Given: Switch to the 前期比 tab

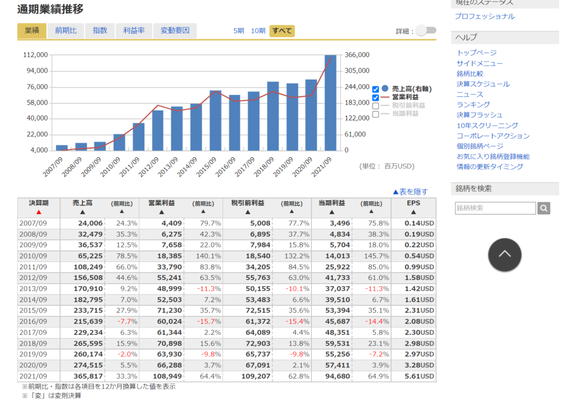Looking at the screenshot, I should (66, 31).
